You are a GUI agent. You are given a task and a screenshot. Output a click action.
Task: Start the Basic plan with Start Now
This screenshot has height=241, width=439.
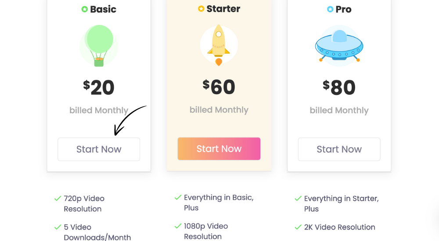coord(99,149)
